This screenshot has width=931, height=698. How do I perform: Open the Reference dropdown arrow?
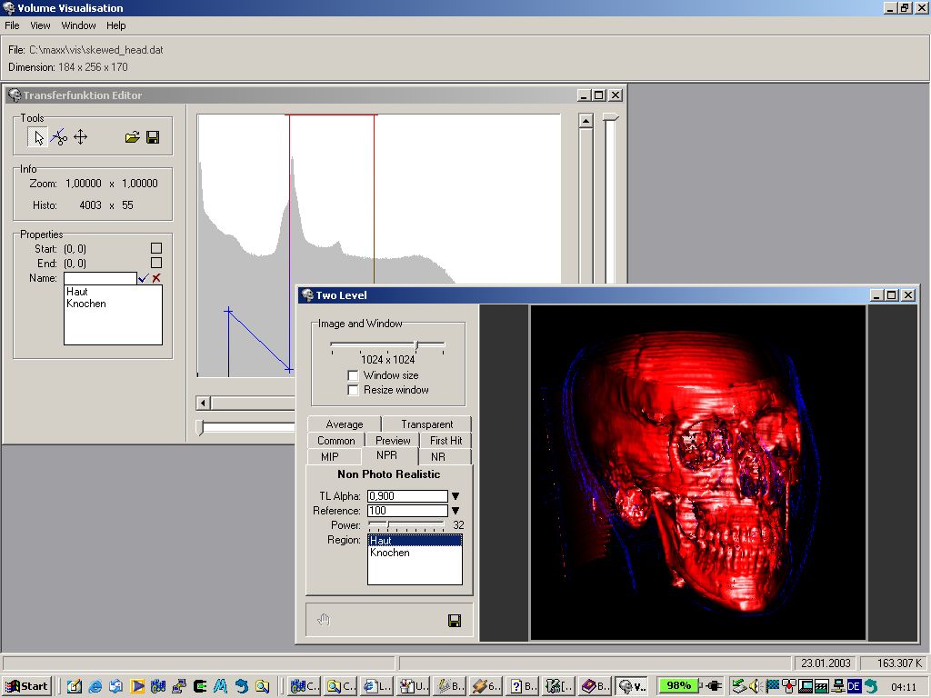pyautogui.click(x=455, y=511)
